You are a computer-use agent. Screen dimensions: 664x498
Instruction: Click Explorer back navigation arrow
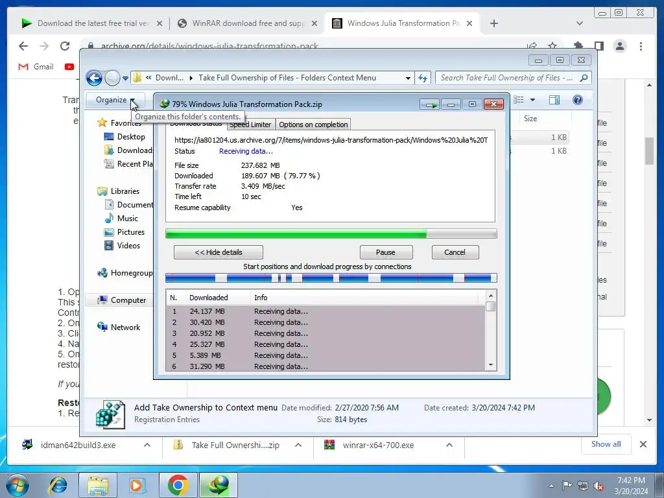(94, 78)
